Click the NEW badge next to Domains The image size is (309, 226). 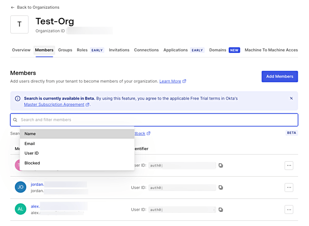coord(234,50)
